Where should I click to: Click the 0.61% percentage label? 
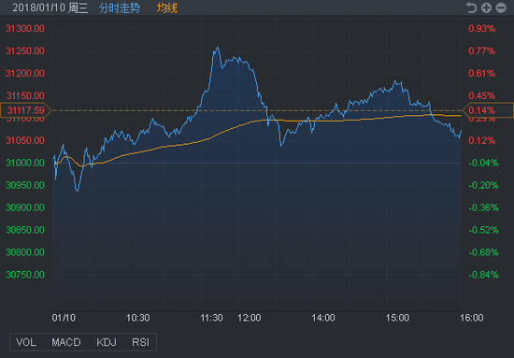click(481, 73)
